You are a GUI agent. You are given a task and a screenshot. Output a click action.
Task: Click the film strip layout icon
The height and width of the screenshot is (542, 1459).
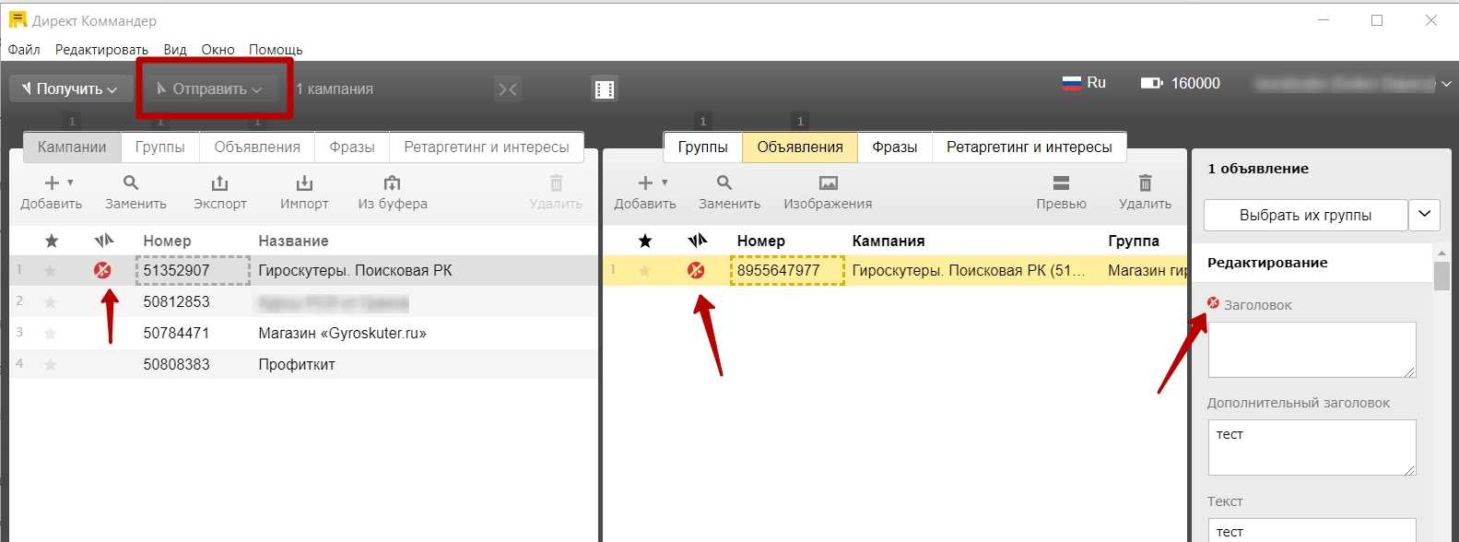604,89
